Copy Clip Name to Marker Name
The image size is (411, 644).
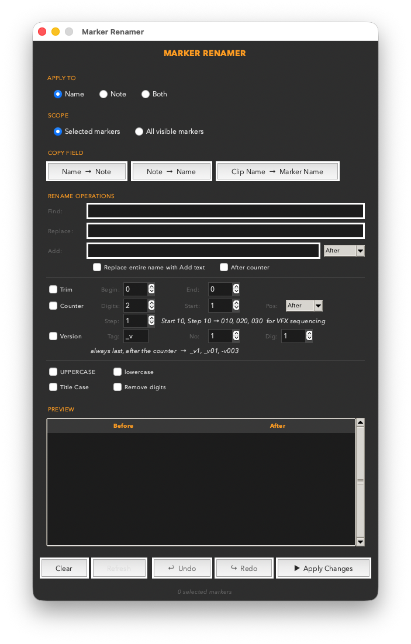[x=278, y=172]
